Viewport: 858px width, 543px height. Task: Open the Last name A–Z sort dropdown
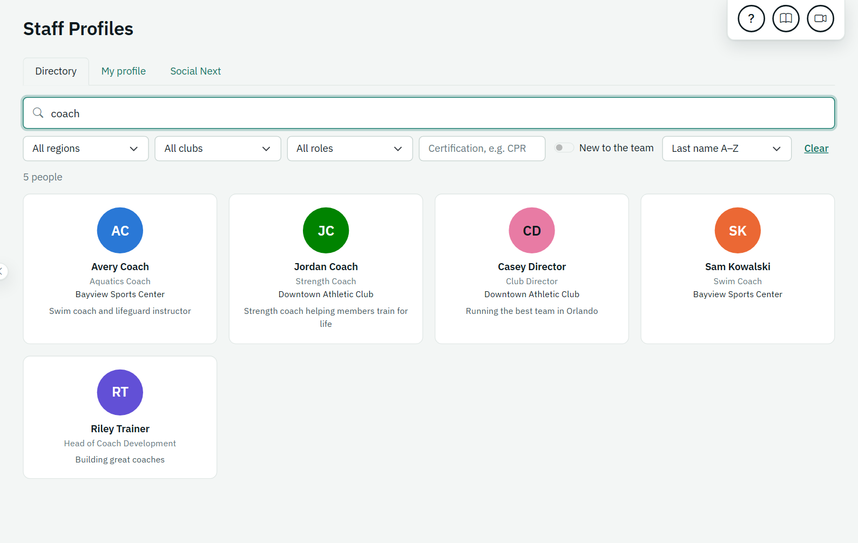click(727, 149)
